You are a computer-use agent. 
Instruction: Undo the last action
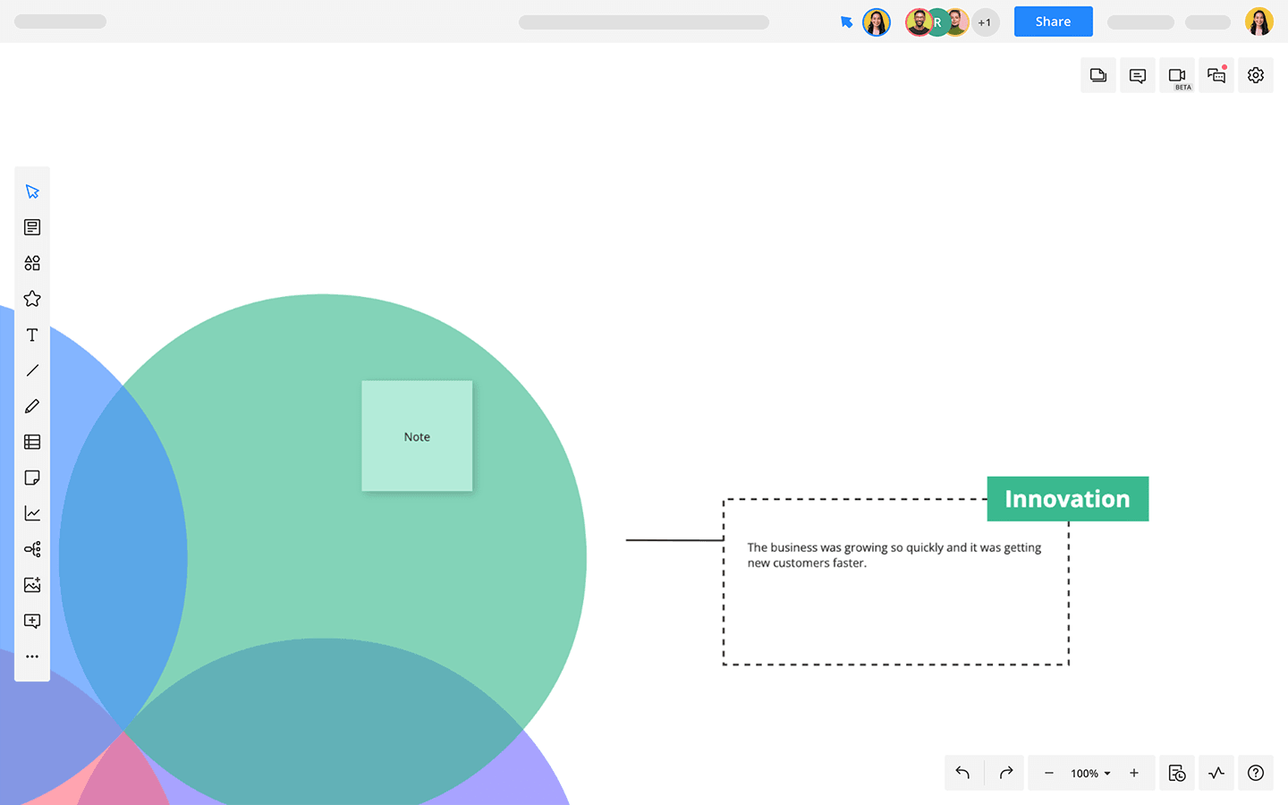click(x=963, y=773)
